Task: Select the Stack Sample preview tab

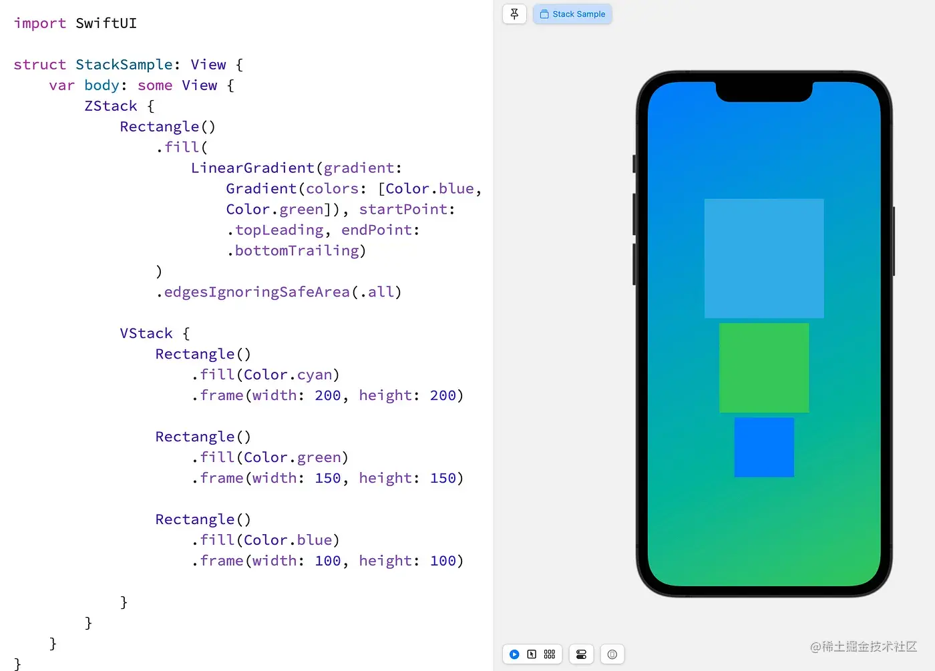Action: click(x=572, y=14)
